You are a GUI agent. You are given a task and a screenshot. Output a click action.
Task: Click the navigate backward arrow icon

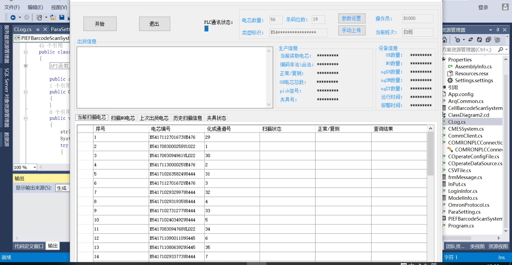tap(13, 18)
